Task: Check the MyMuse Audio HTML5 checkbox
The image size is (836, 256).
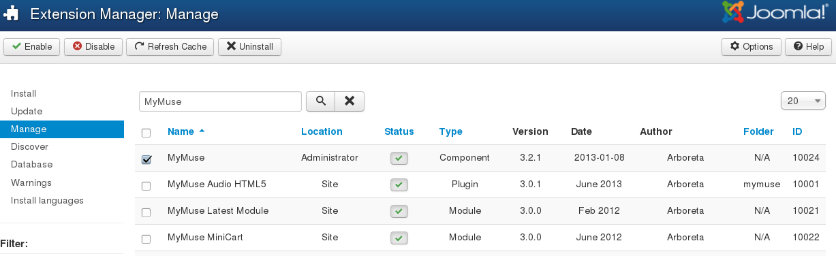Action: pos(146,185)
